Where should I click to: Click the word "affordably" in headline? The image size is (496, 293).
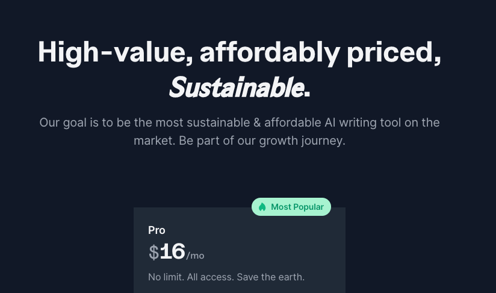coord(270,52)
